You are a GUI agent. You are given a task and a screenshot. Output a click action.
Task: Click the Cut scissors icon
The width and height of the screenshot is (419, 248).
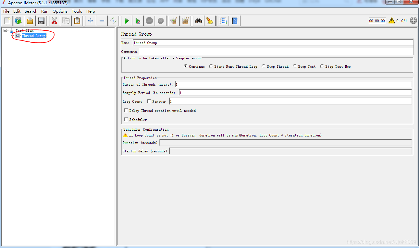tap(54, 21)
